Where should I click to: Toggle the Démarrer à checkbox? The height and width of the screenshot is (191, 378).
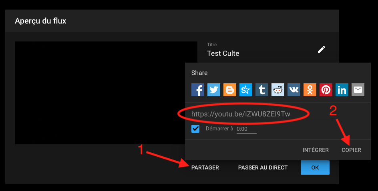click(195, 129)
